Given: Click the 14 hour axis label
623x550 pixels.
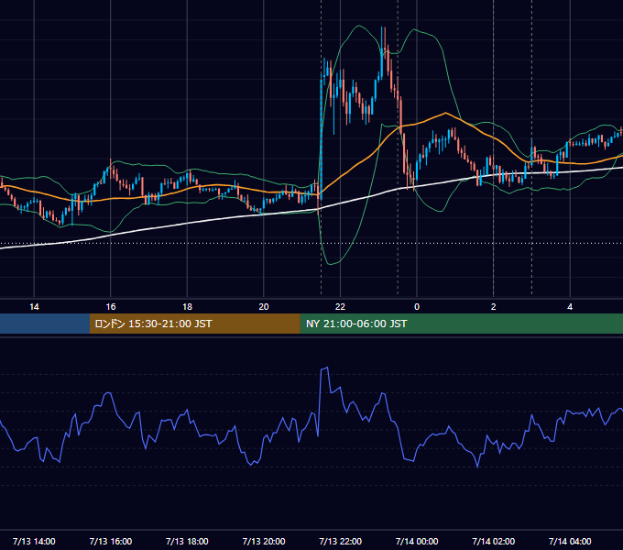Looking at the screenshot, I should pos(34,307).
